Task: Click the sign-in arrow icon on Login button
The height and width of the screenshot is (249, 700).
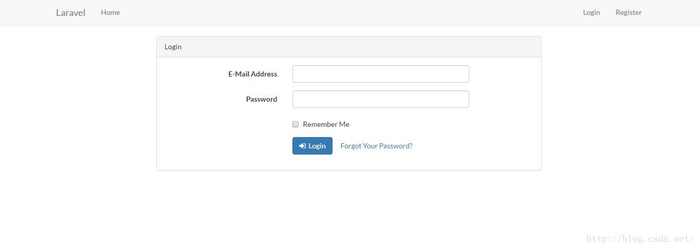Action: pyautogui.click(x=302, y=146)
